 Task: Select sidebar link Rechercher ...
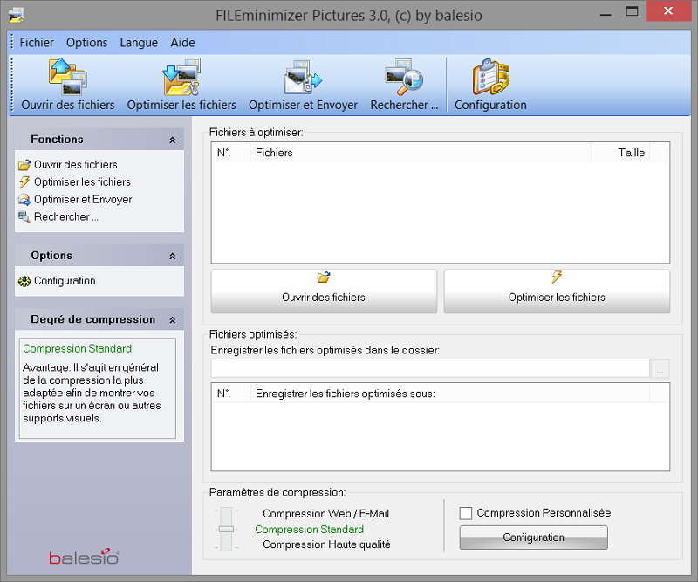[x=66, y=217]
